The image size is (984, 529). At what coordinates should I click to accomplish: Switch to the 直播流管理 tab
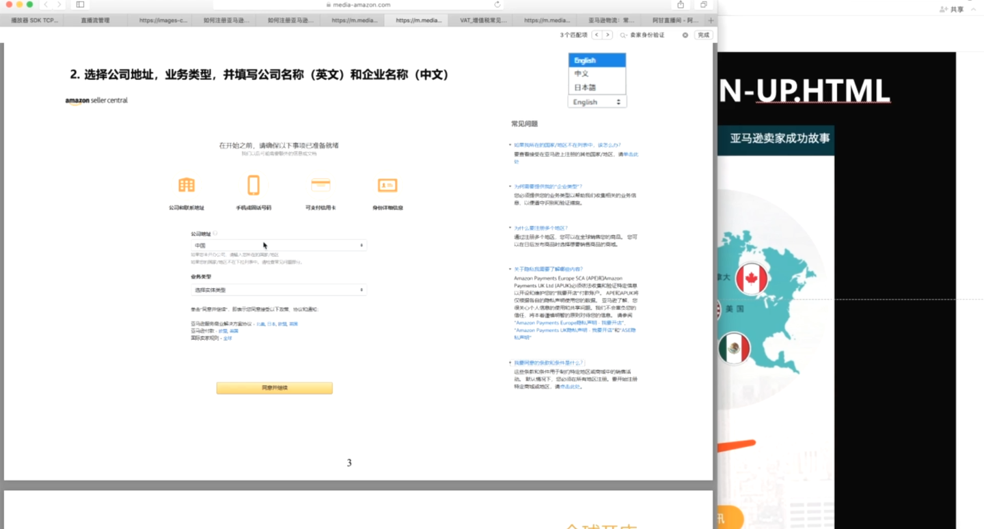[x=96, y=20]
